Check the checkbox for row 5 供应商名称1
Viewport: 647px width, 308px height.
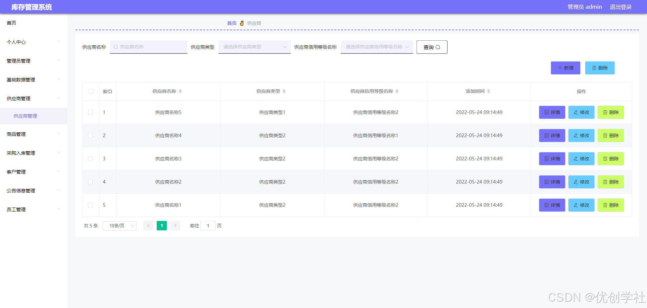[x=90, y=205]
